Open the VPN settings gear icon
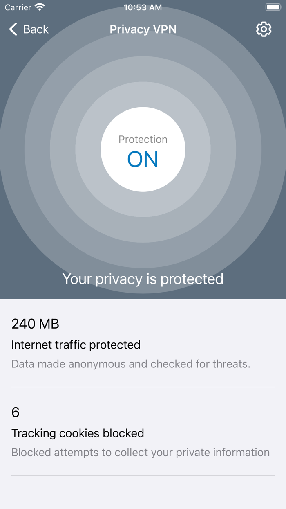 tap(264, 29)
